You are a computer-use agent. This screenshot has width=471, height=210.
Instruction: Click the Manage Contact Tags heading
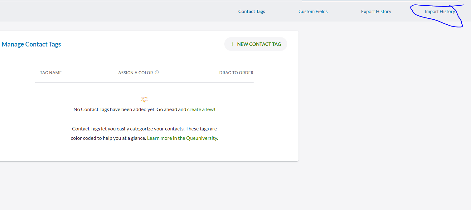pos(31,44)
